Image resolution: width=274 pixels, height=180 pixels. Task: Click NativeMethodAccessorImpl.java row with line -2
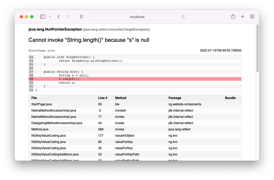click(135, 111)
